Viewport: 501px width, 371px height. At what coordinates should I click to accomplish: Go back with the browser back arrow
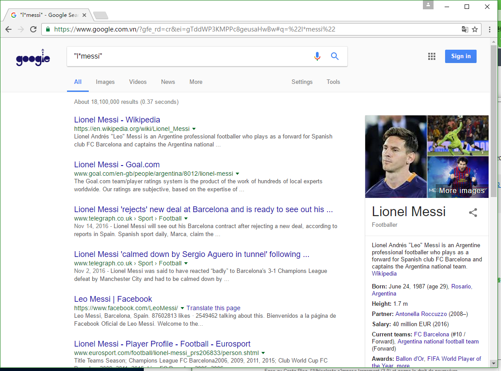pyautogui.click(x=8, y=29)
